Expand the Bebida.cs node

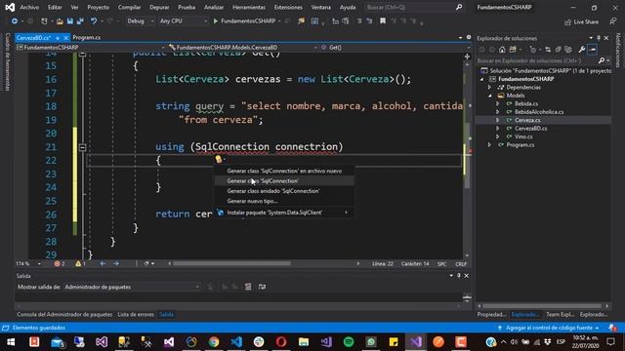coord(498,103)
